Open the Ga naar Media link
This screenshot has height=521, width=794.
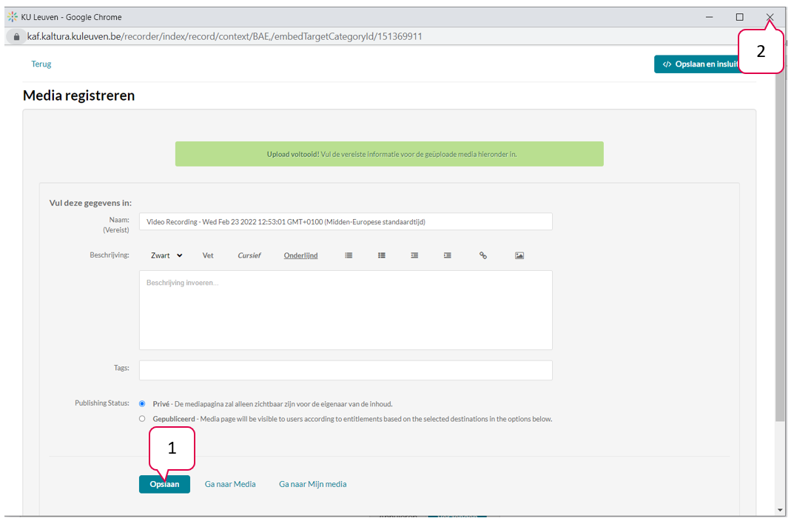point(230,484)
